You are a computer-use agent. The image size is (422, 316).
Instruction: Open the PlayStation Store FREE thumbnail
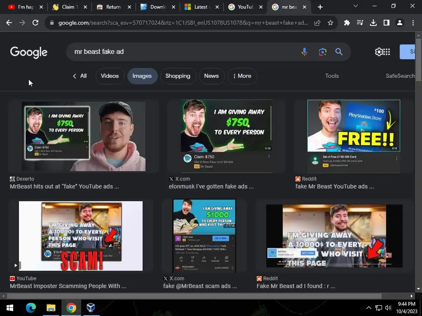point(354,136)
